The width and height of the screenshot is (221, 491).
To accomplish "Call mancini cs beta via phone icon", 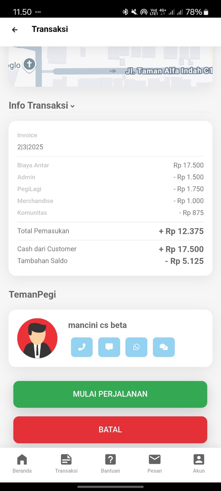I will coord(82,347).
